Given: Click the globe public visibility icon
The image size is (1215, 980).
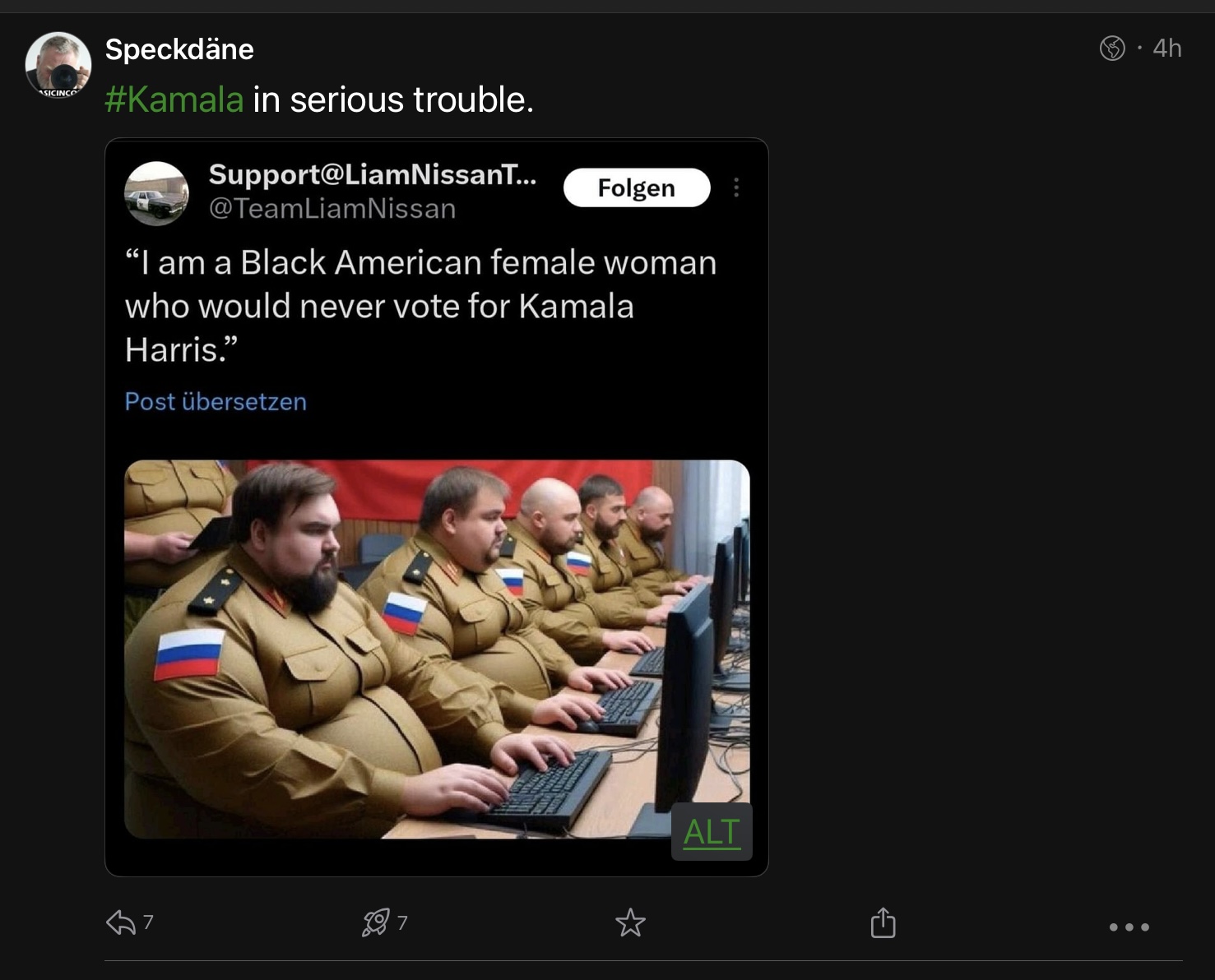Looking at the screenshot, I should point(1112,49).
